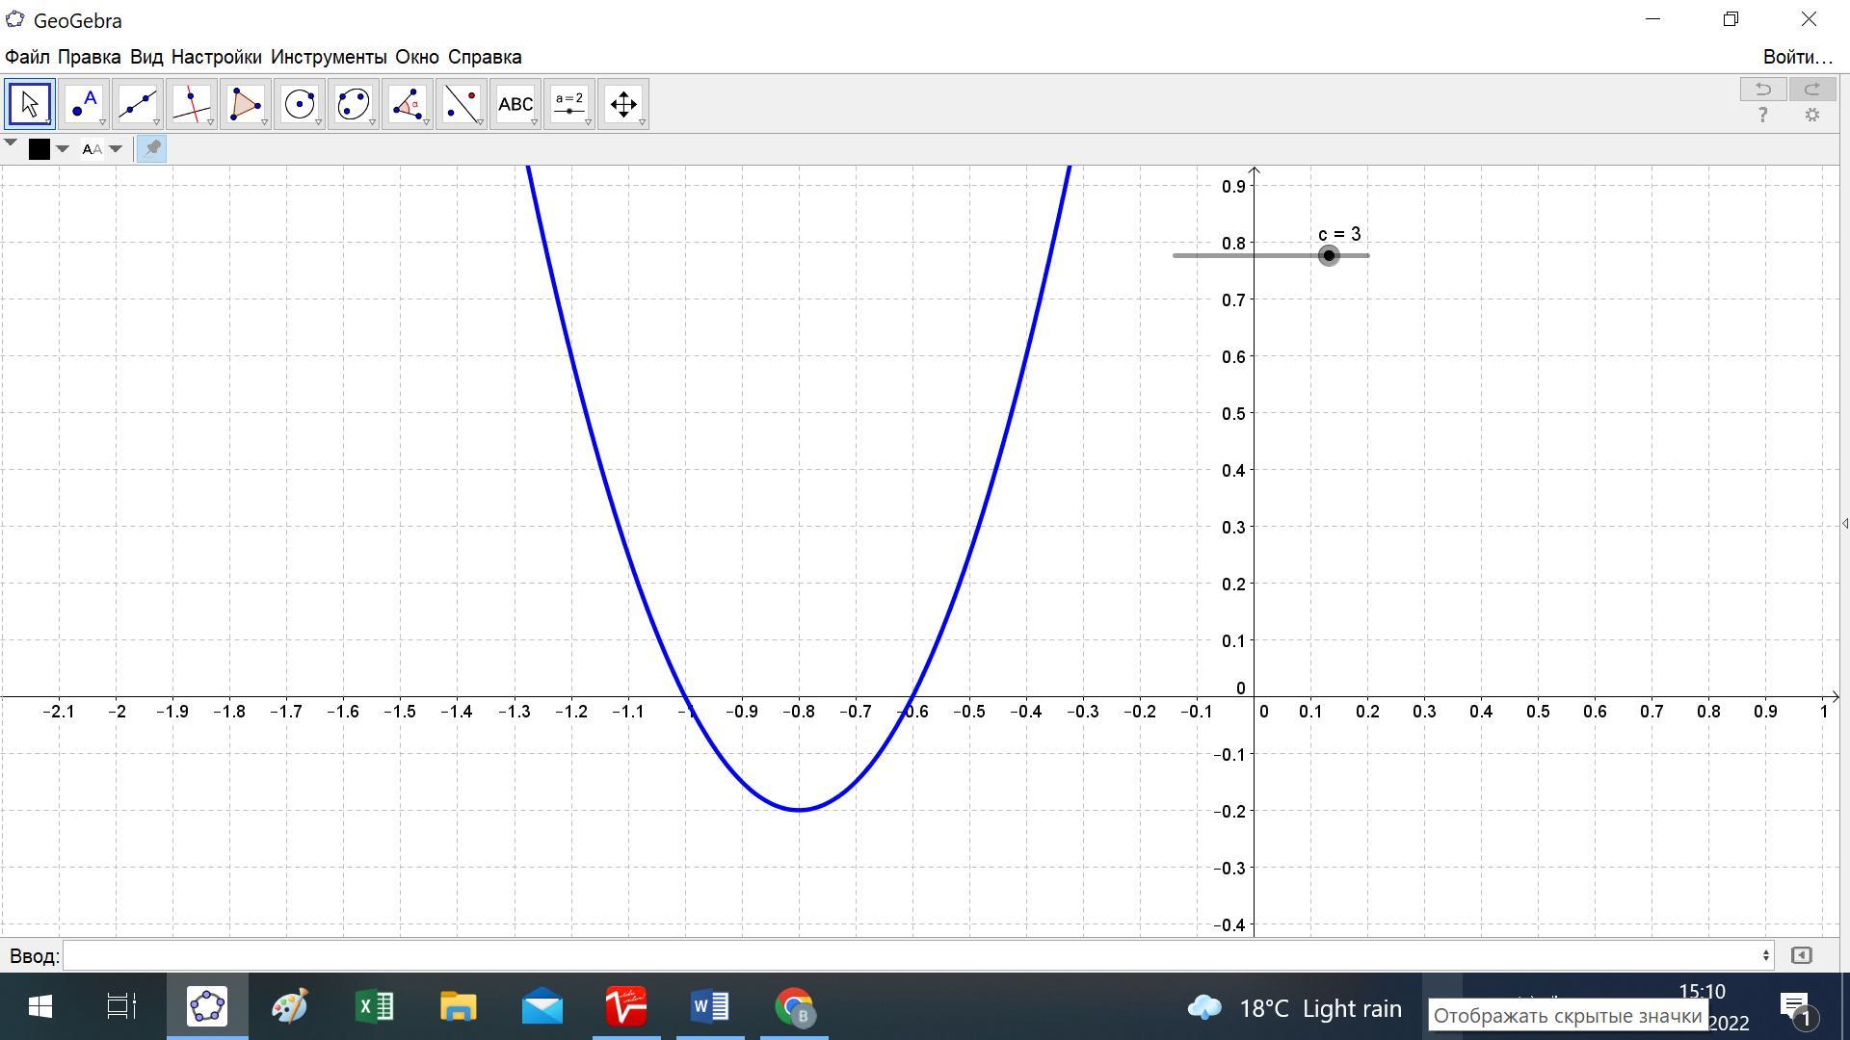Select the Polygon tool
1850x1040 pixels.
pyautogui.click(x=246, y=104)
